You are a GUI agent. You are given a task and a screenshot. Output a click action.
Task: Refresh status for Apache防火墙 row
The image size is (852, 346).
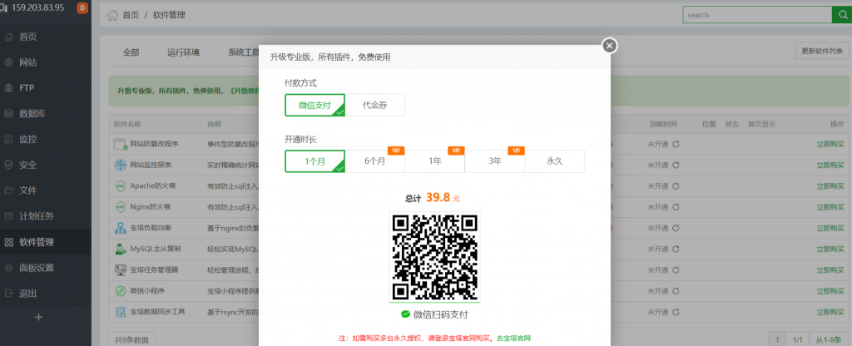click(x=676, y=185)
